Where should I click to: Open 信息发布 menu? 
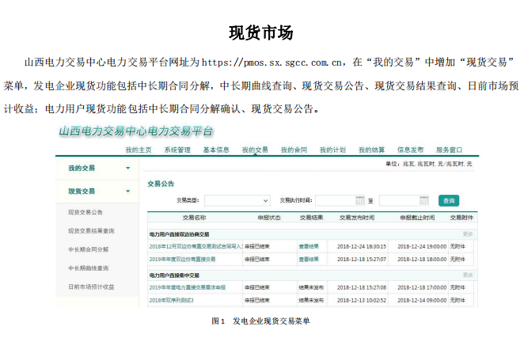point(410,149)
